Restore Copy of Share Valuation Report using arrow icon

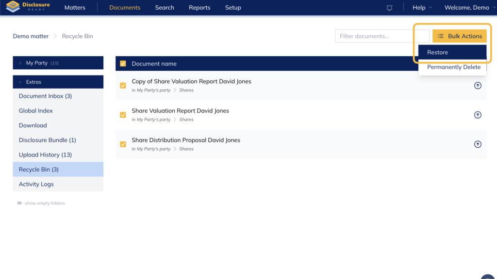pos(478,86)
